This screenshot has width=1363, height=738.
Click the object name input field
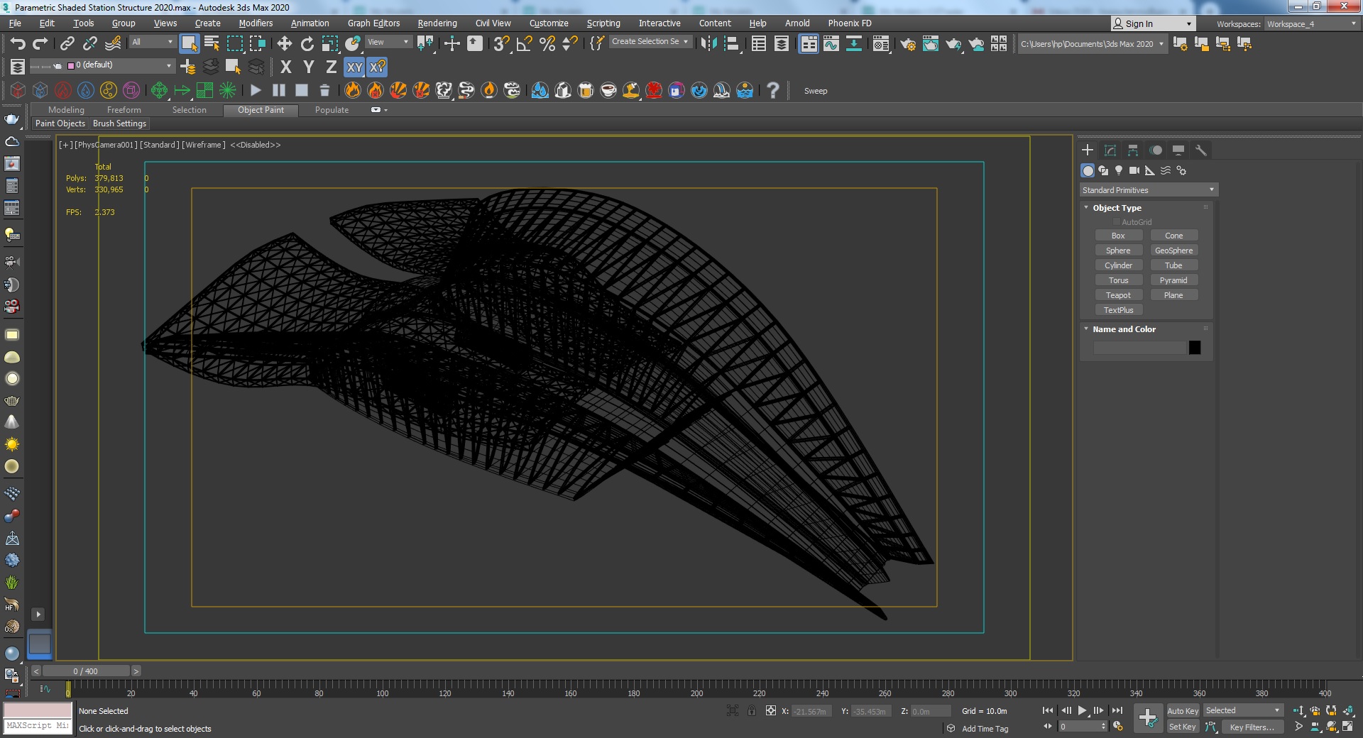click(1139, 348)
